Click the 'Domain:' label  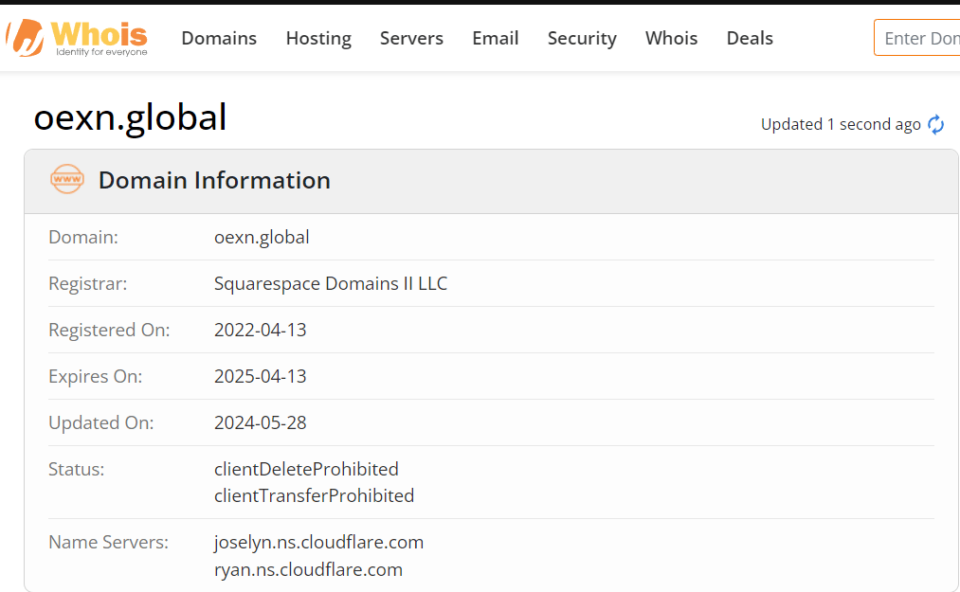[83, 237]
